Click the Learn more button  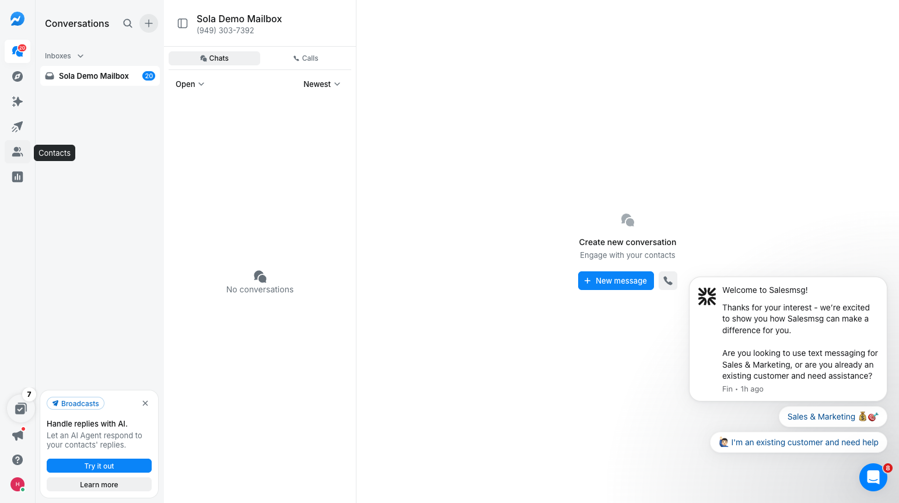[99, 484]
